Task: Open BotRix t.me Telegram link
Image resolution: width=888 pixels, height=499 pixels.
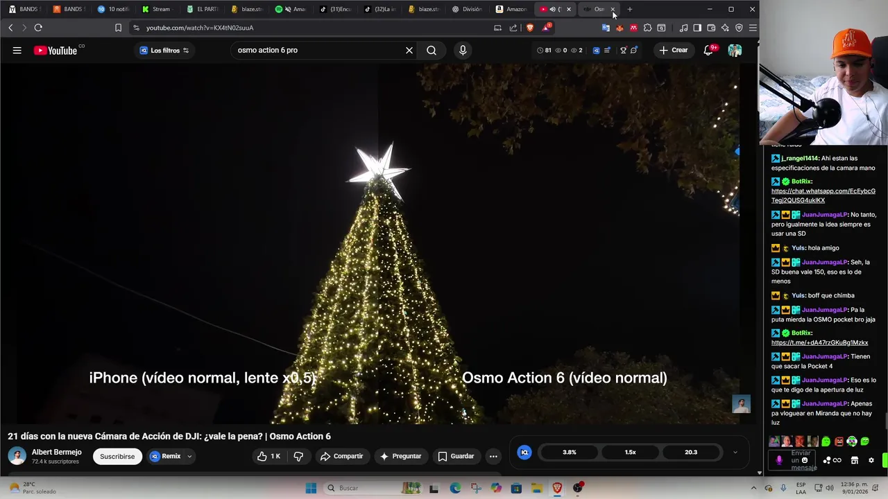Action: [x=819, y=342]
